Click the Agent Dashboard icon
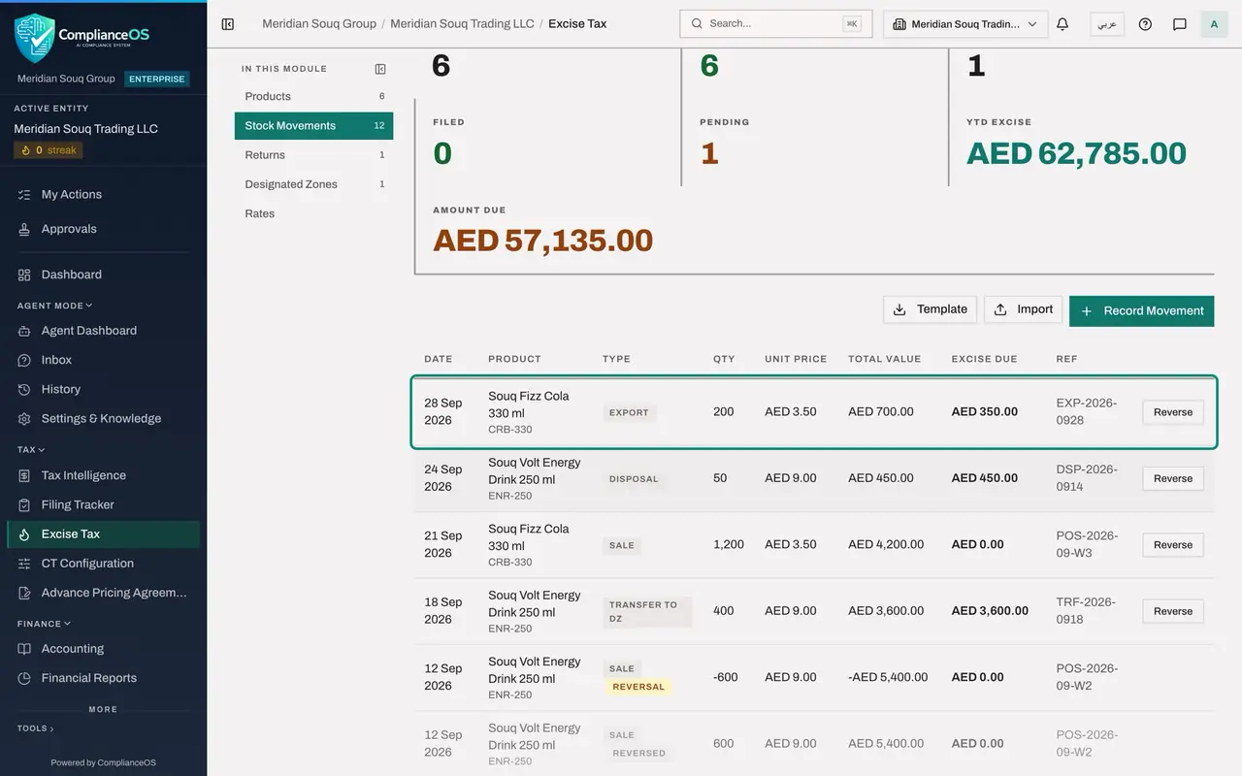1242x776 pixels. [24, 331]
